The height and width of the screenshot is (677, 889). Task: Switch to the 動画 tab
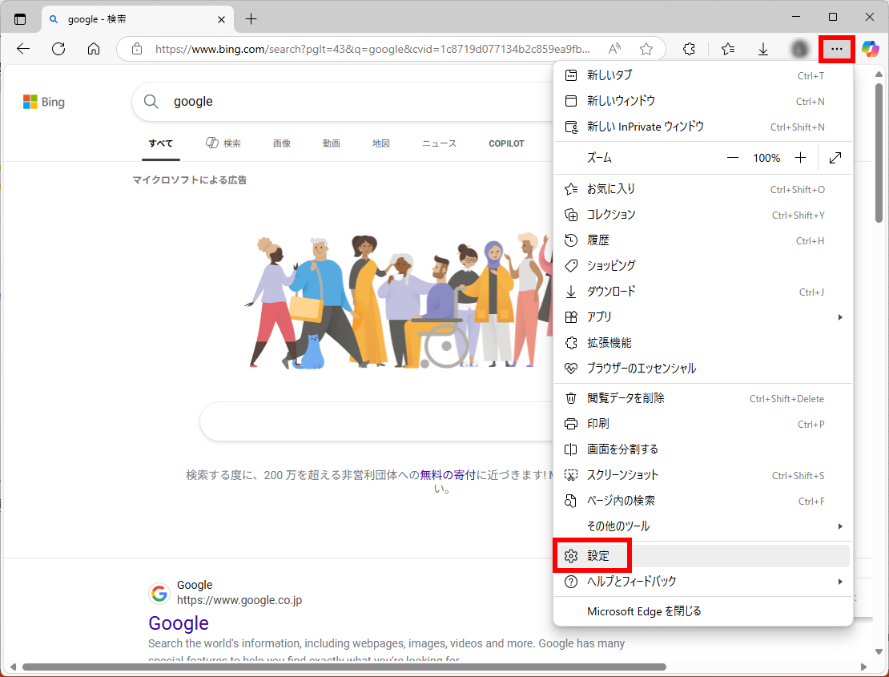(331, 143)
